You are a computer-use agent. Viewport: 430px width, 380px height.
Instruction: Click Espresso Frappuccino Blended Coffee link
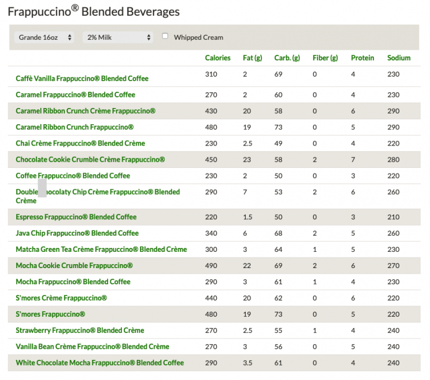tap(76, 217)
